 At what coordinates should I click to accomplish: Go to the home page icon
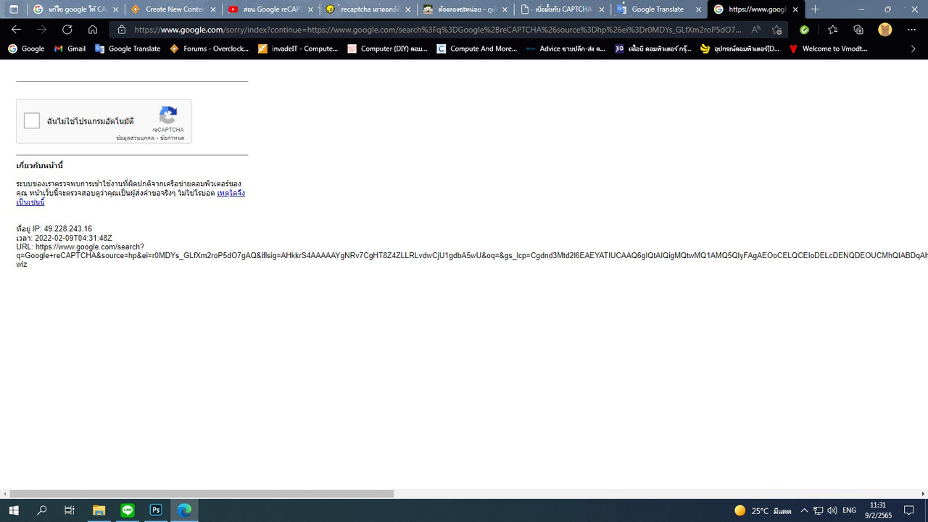[x=93, y=30]
